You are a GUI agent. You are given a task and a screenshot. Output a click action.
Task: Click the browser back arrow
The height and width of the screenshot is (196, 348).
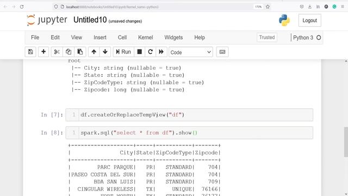coord(5,7)
